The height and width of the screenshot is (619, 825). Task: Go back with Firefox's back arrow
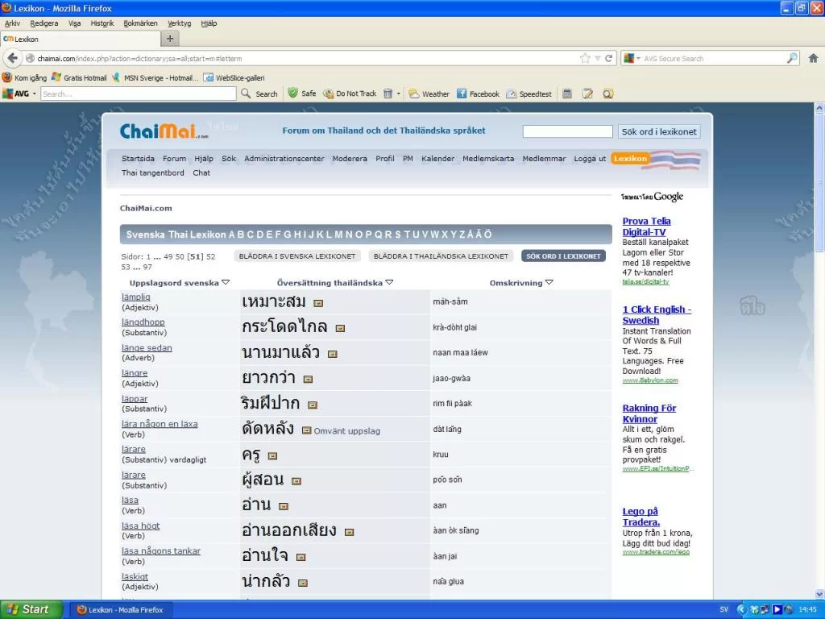click(x=12, y=58)
